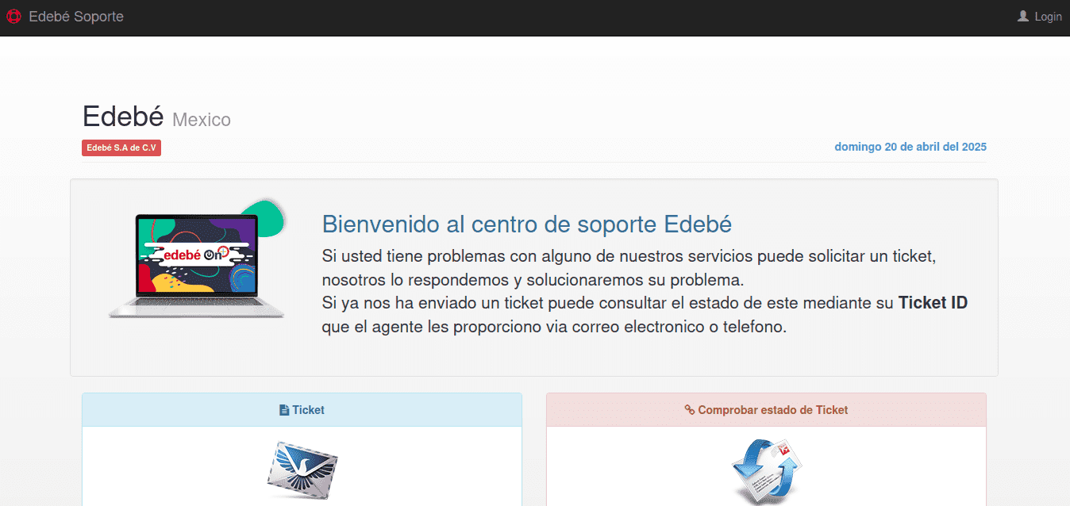Click the blue arrows mail status icon
Image resolution: width=1070 pixels, height=506 pixels.
pyautogui.click(x=766, y=471)
